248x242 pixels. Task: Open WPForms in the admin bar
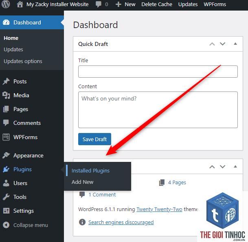[x=215, y=4]
